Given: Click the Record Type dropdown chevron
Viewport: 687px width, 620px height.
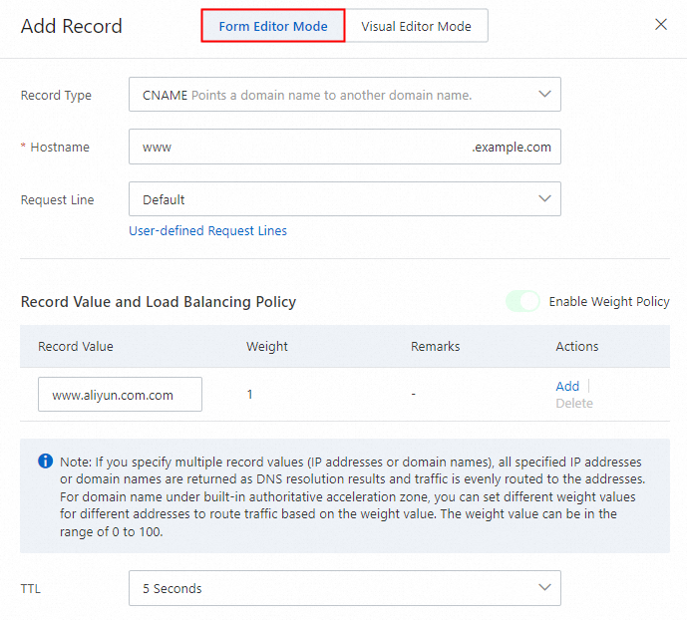Looking at the screenshot, I should pyautogui.click(x=544, y=94).
